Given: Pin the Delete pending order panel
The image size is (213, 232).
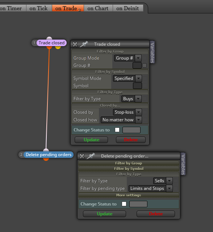Looking at the screenshot, I should [x=91, y=156].
